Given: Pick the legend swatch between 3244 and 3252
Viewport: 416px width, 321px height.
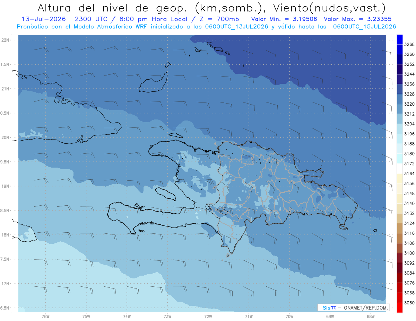Looking at the screenshot, I should 400,69.
